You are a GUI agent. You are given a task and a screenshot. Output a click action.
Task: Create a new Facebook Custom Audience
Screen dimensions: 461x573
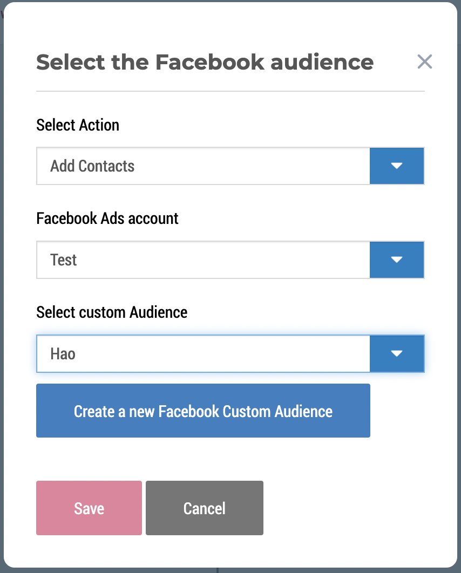pos(204,411)
